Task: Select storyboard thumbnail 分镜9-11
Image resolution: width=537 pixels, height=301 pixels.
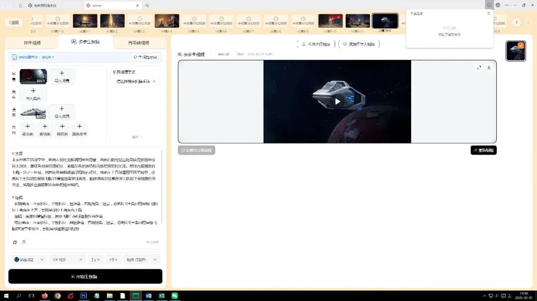Action: tap(358, 21)
